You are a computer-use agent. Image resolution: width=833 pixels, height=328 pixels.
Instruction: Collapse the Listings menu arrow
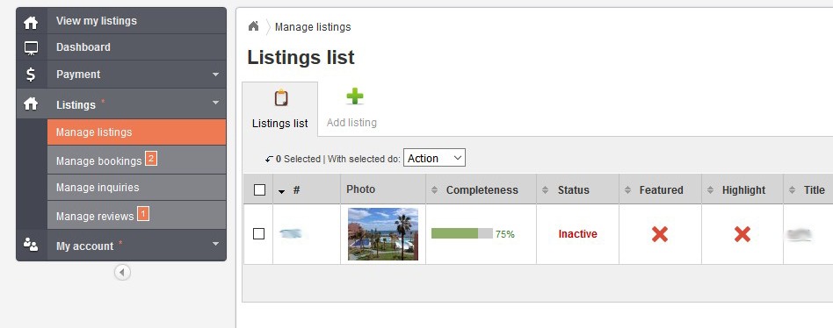tap(215, 103)
